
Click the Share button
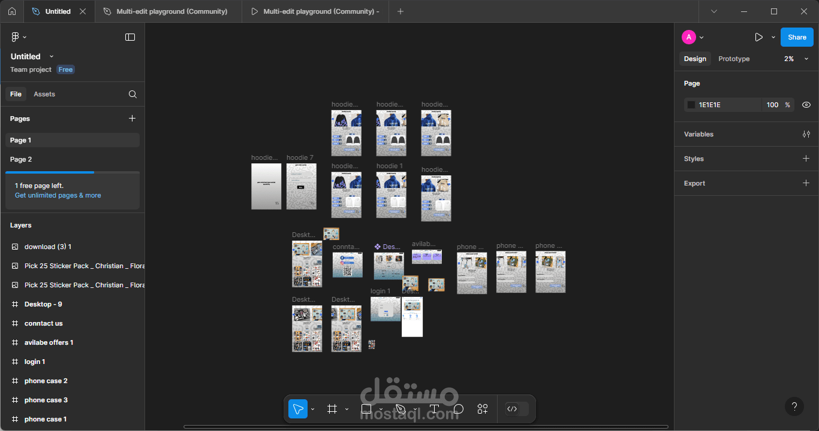pyautogui.click(x=797, y=37)
